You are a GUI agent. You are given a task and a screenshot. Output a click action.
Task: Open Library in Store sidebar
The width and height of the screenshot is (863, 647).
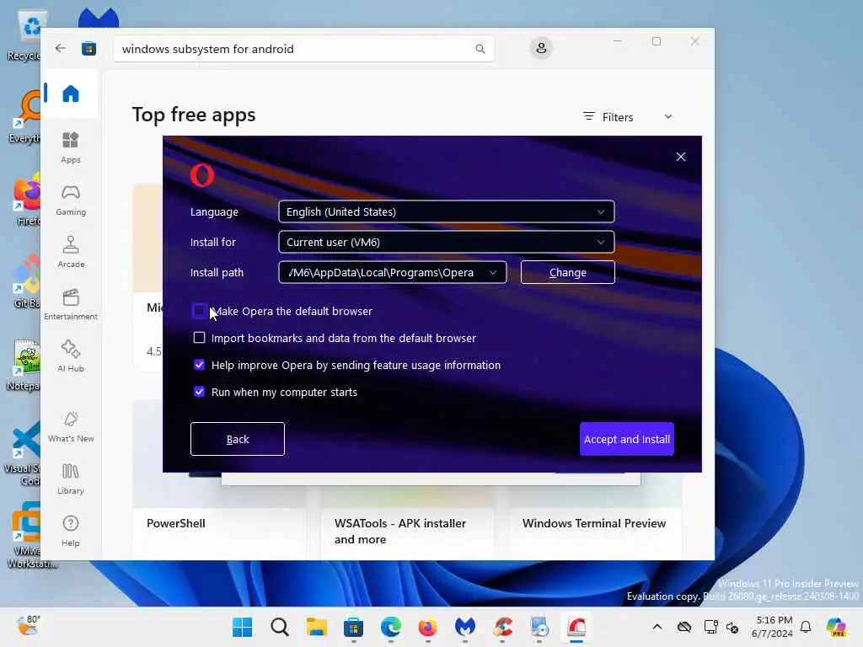[x=71, y=479]
